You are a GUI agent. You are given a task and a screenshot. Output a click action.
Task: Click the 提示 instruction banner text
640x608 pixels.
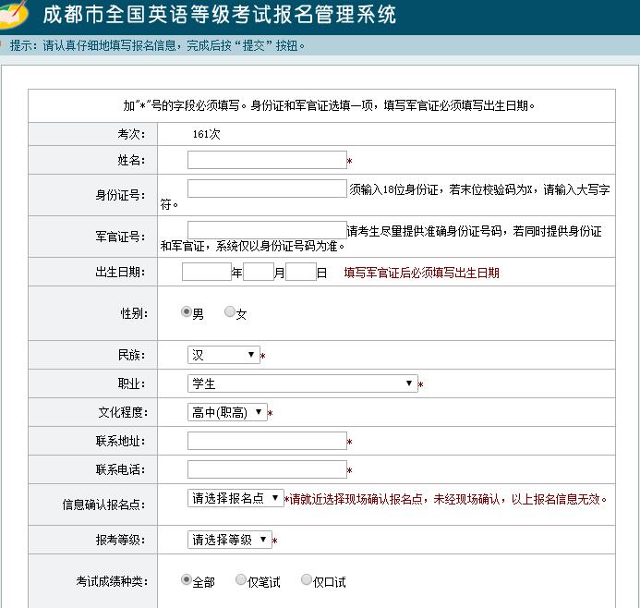pyautogui.click(x=157, y=45)
